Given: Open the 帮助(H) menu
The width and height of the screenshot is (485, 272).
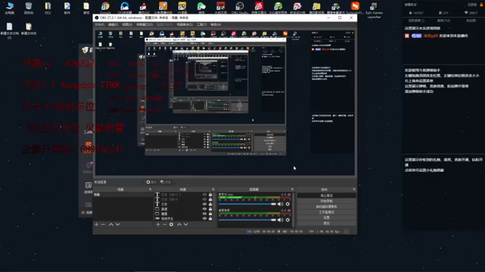Looking at the screenshot, I should click(216, 25).
